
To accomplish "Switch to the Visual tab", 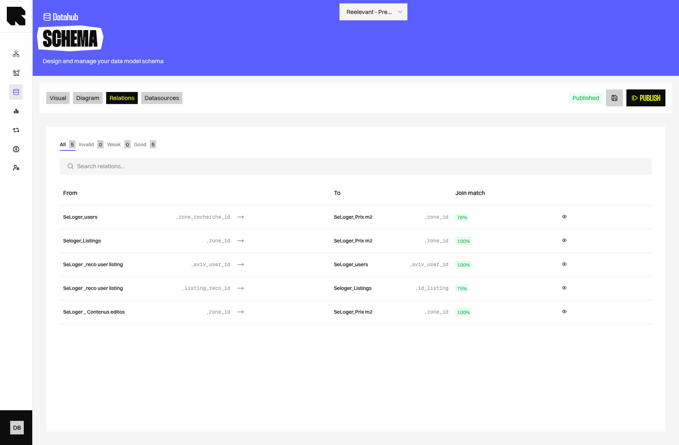I will (x=58, y=98).
